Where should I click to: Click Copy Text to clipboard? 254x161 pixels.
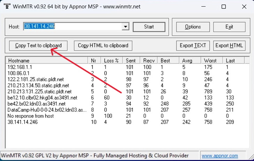(x=38, y=45)
